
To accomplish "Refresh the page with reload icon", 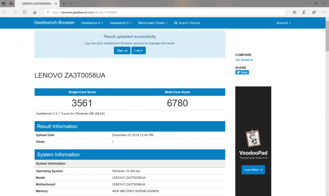I will pos(26,12).
